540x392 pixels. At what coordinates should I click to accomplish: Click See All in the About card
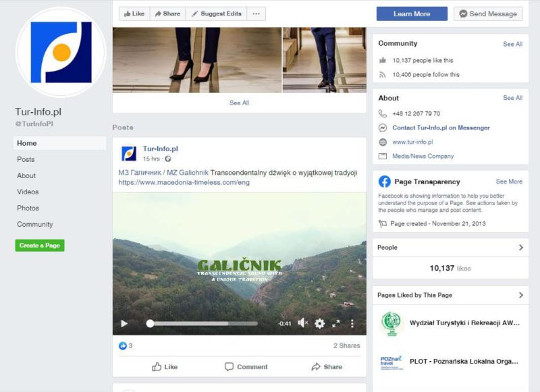[x=512, y=98]
